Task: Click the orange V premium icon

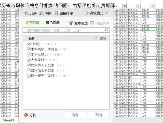Action: (x=107, y=13)
